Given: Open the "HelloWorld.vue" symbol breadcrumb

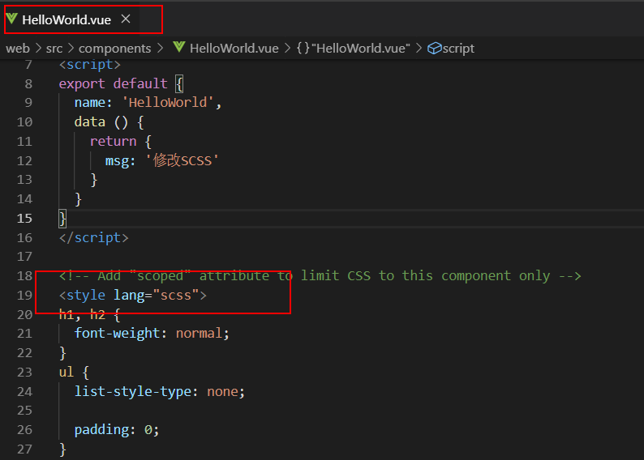Looking at the screenshot, I should coord(361,49).
